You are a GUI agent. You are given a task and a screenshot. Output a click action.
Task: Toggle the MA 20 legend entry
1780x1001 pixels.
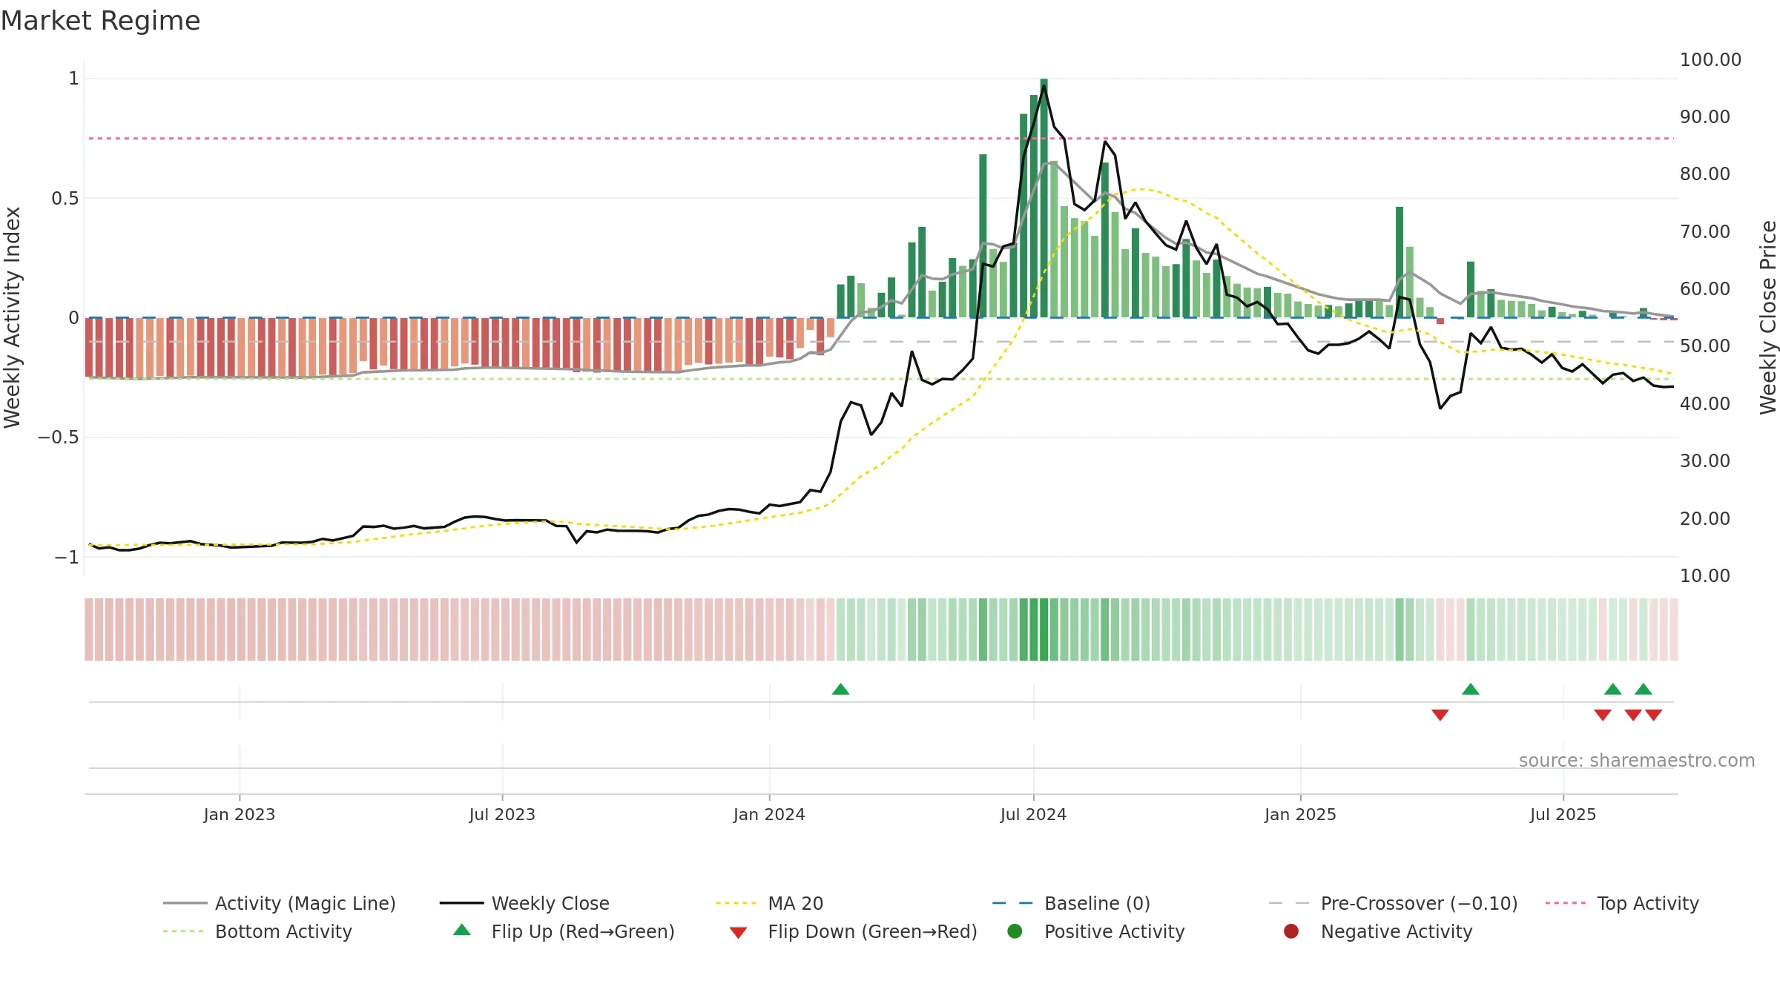[769, 903]
